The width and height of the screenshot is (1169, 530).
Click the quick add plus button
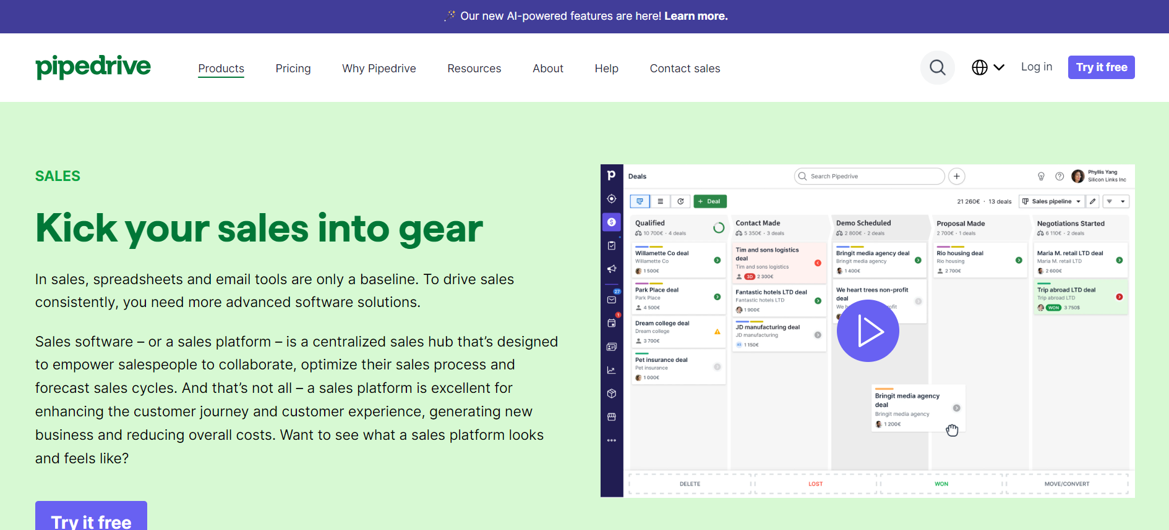point(956,176)
